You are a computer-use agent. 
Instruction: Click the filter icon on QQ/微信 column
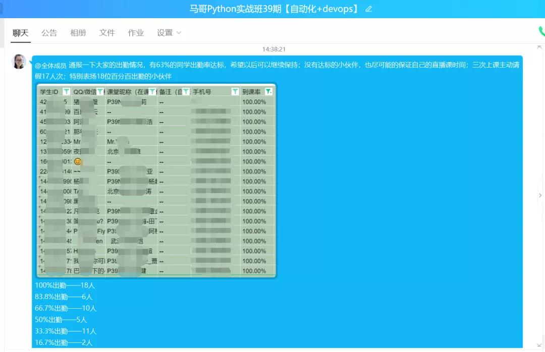[100, 91]
